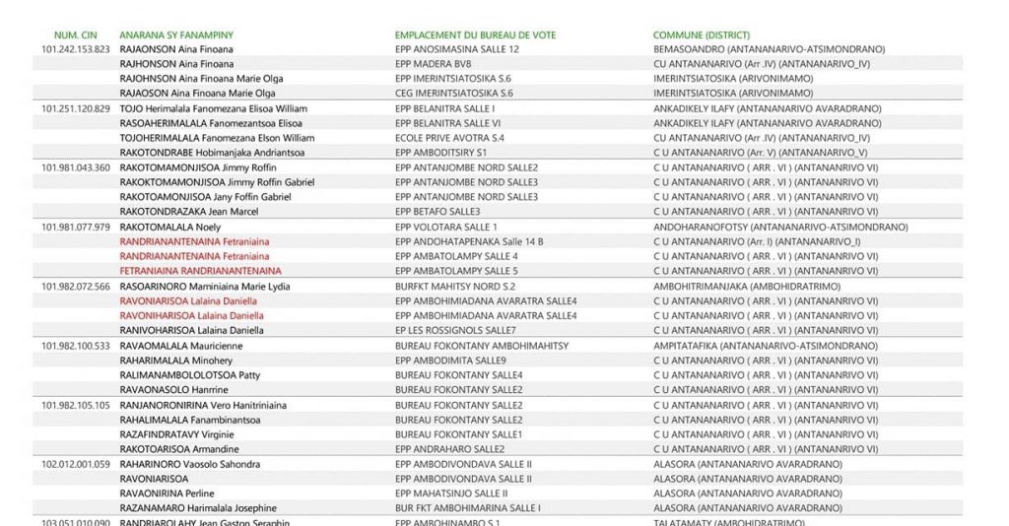Click name RAJHONSON Aina Finoana

tap(177, 64)
